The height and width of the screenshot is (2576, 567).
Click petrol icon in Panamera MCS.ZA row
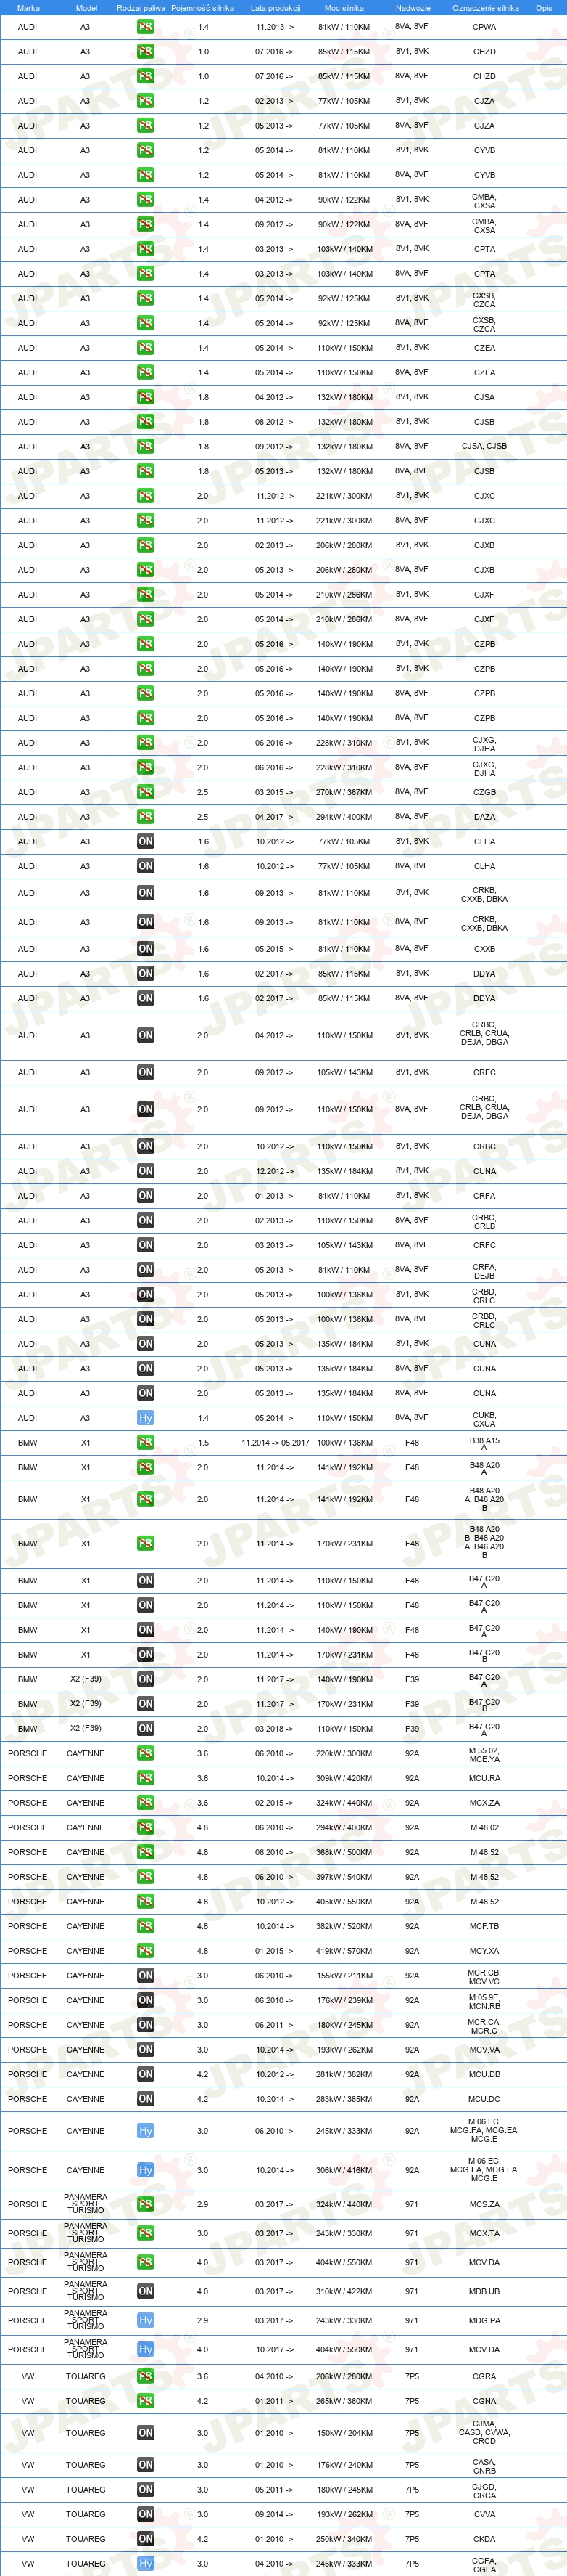tap(146, 2204)
